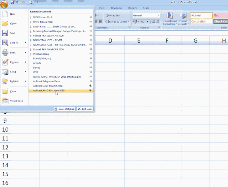Pin TPGP Tahun 2019 to recent list

[90, 17]
